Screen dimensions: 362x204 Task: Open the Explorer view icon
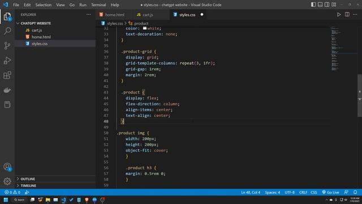(7, 16)
